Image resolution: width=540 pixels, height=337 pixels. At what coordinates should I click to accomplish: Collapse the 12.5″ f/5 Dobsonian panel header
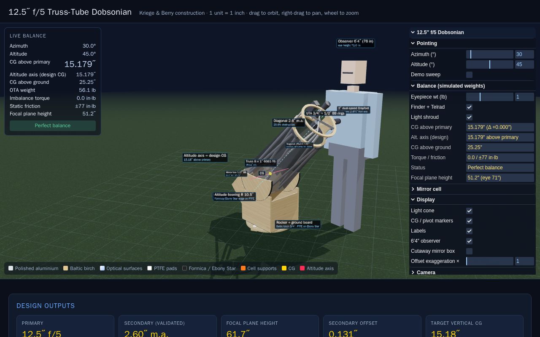[x=472, y=32]
